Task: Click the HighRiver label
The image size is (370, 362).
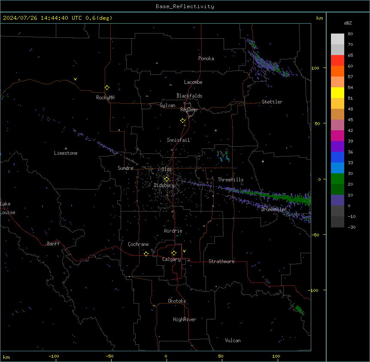Action: (x=185, y=319)
